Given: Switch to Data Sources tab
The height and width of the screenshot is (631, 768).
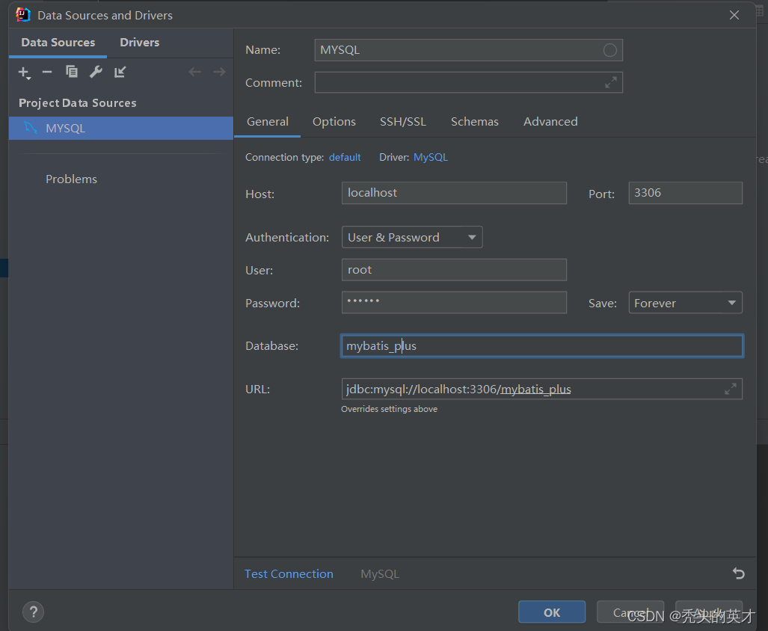Looking at the screenshot, I should pos(58,43).
